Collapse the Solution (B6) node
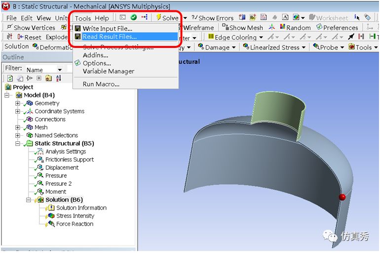This screenshot has width=381, height=253. [29, 200]
